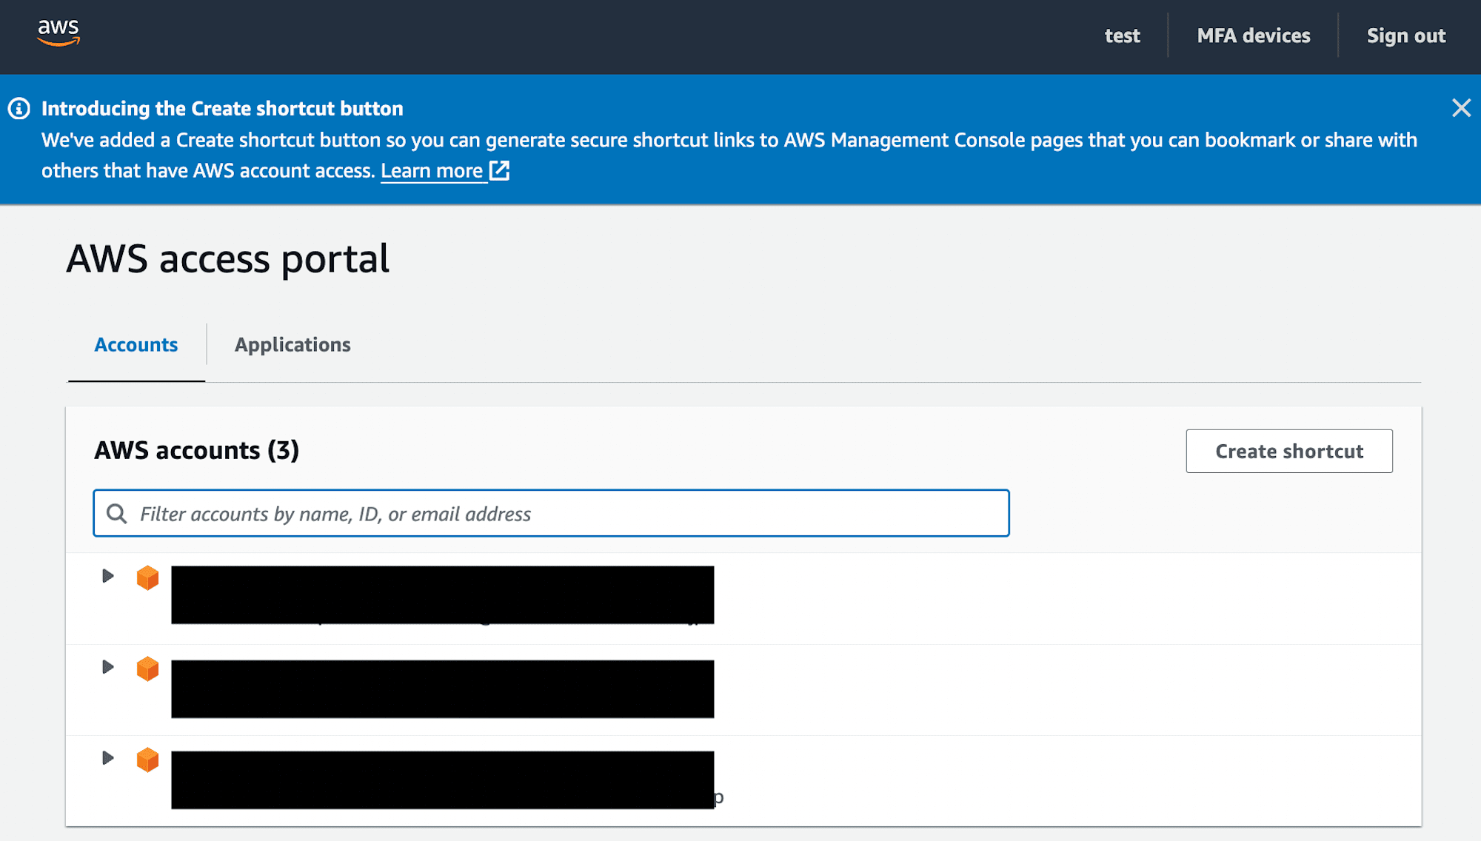Click the external link icon after Learn more
1481x841 pixels.
(x=500, y=170)
